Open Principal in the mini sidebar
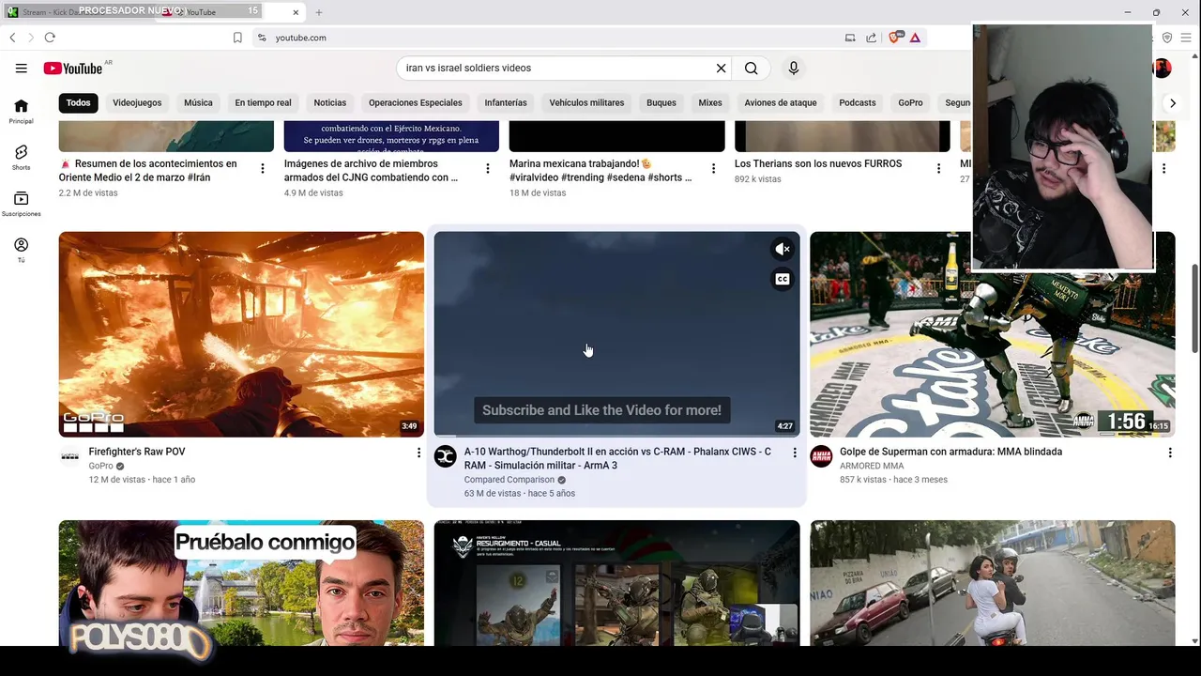Screen dimensions: 1201x676 point(21,111)
